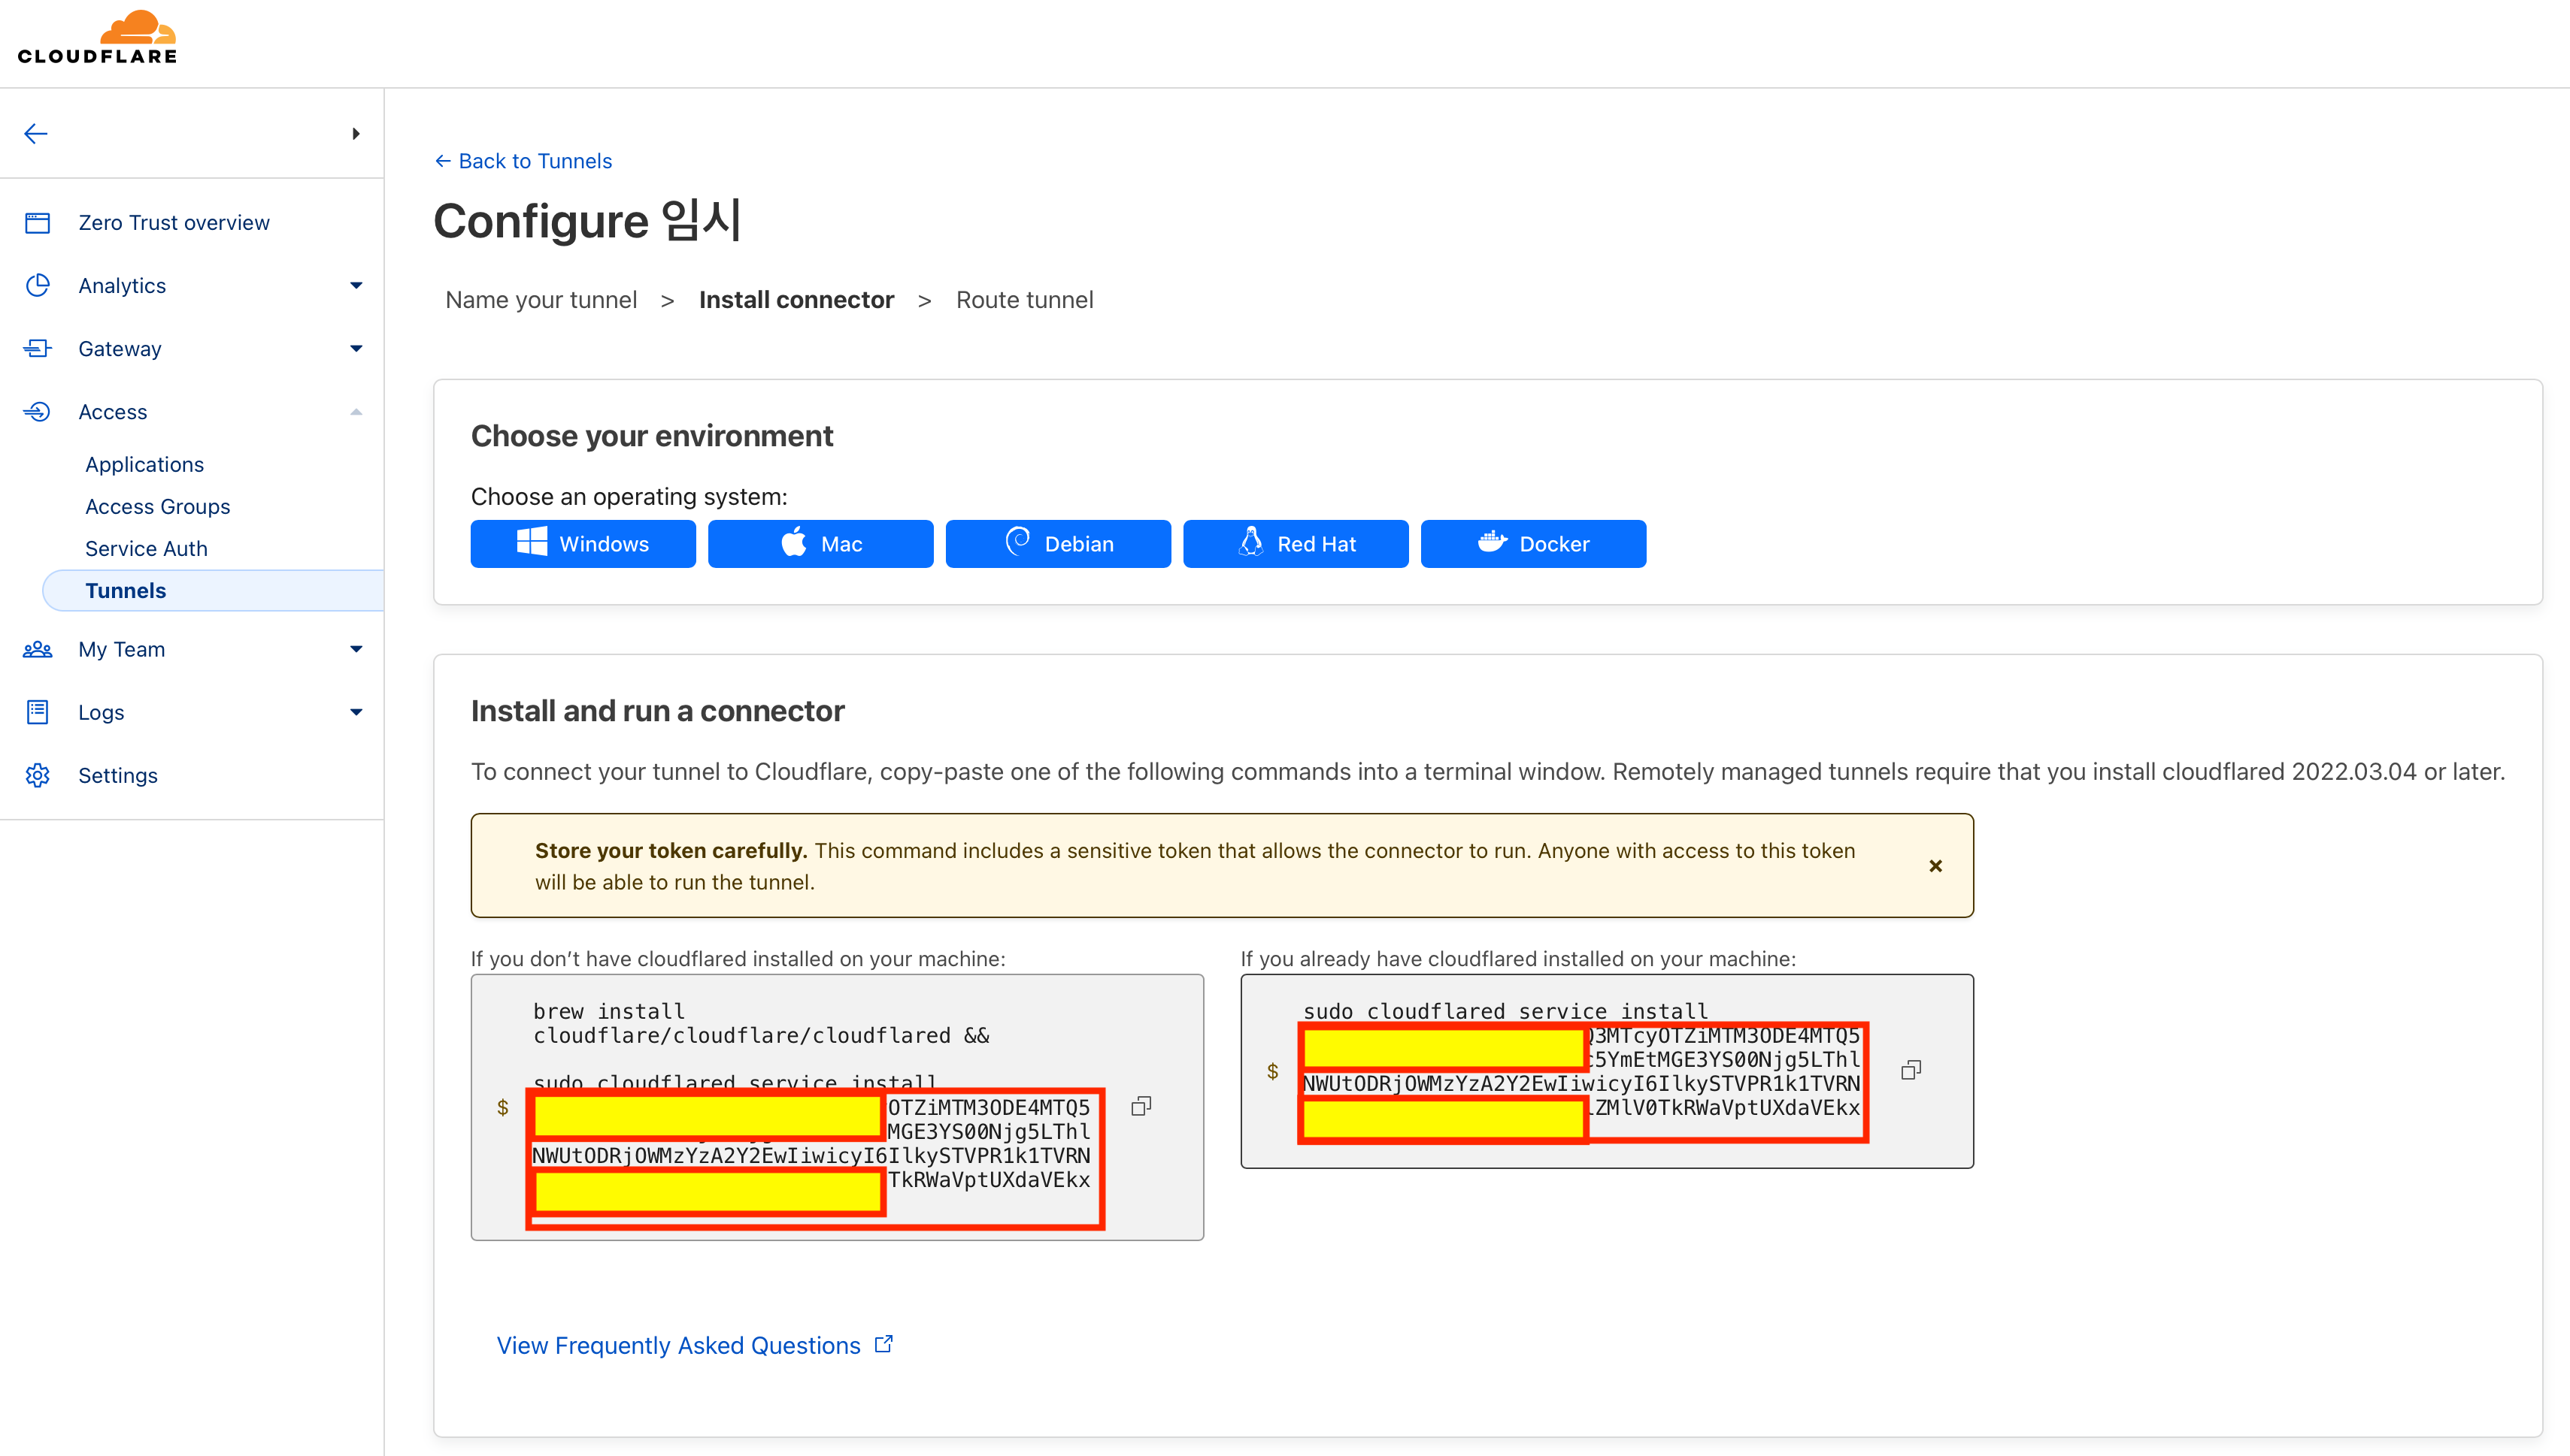Choose the Docker environment
The width and height of the screenshot is (2570, 1456).
click(x=1532, y=544)
